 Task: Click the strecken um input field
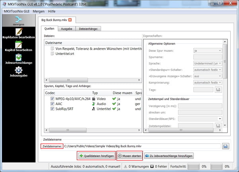[x=200, y=112]
